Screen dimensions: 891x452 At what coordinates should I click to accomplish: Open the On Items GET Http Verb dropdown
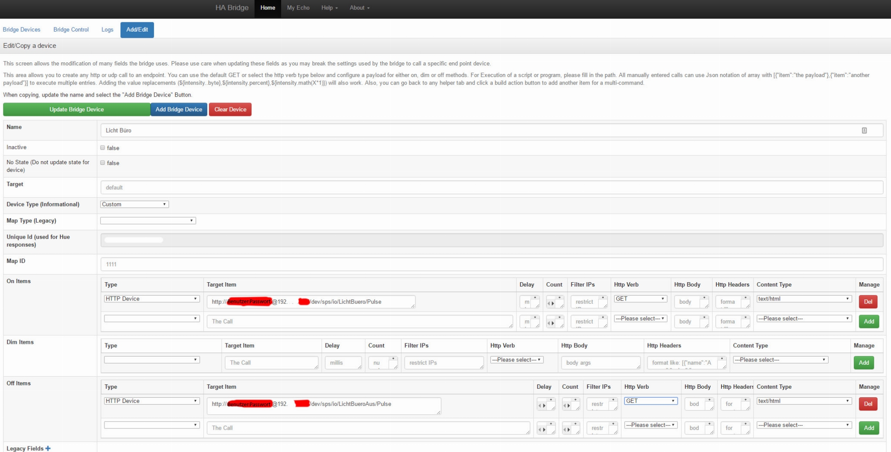640,299
